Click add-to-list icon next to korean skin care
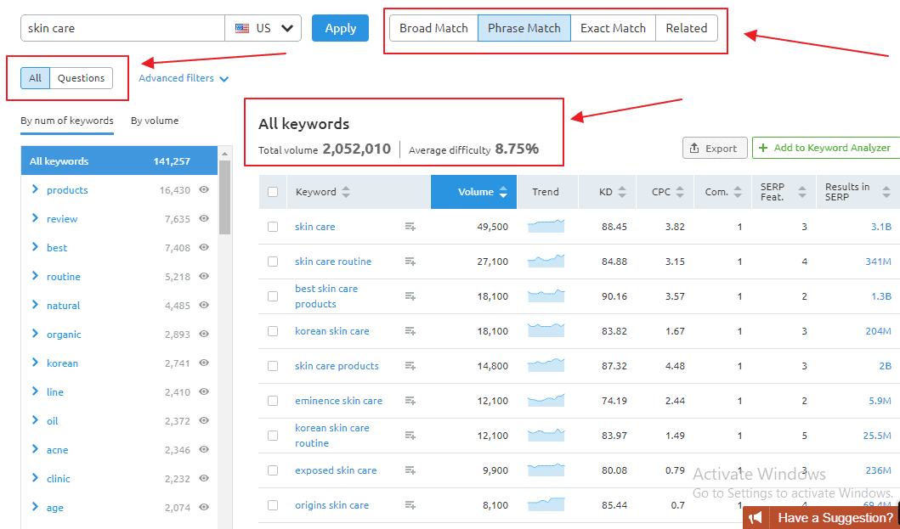 [x=410, y=331]
